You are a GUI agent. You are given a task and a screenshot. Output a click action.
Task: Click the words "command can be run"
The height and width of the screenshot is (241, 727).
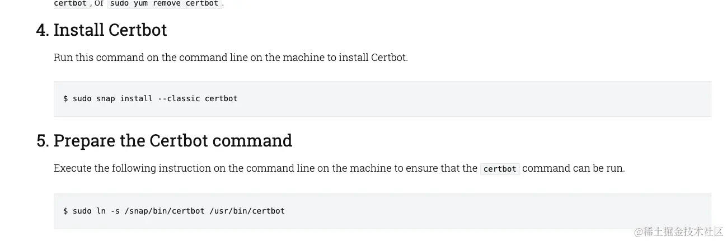coord(573,168)
